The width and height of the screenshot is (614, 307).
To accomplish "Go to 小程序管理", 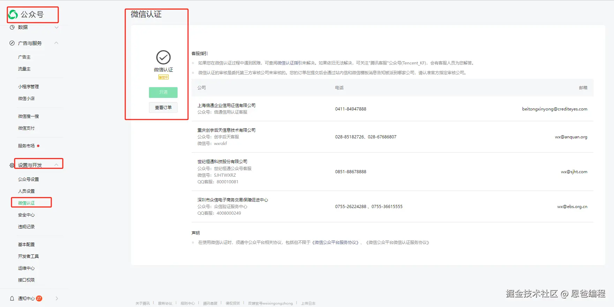I will pos(29,87).
